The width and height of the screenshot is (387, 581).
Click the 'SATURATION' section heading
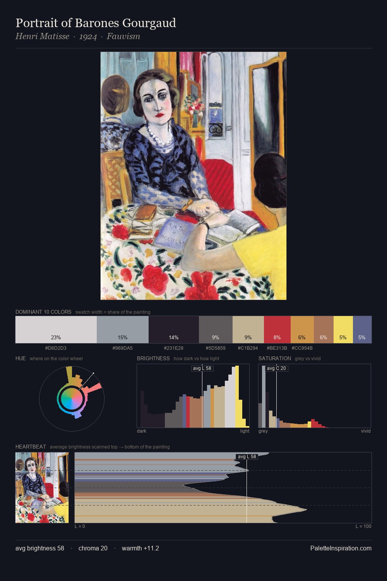pos(275,358)
